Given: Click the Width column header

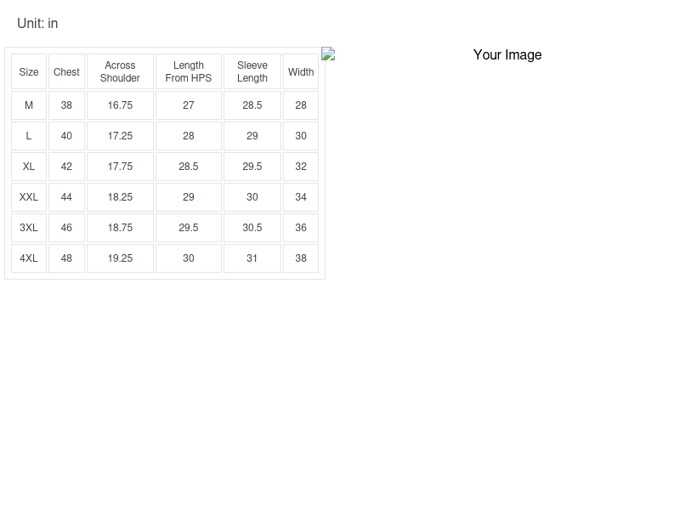Looking at the screenshot, I should click(x=301, y=72).
